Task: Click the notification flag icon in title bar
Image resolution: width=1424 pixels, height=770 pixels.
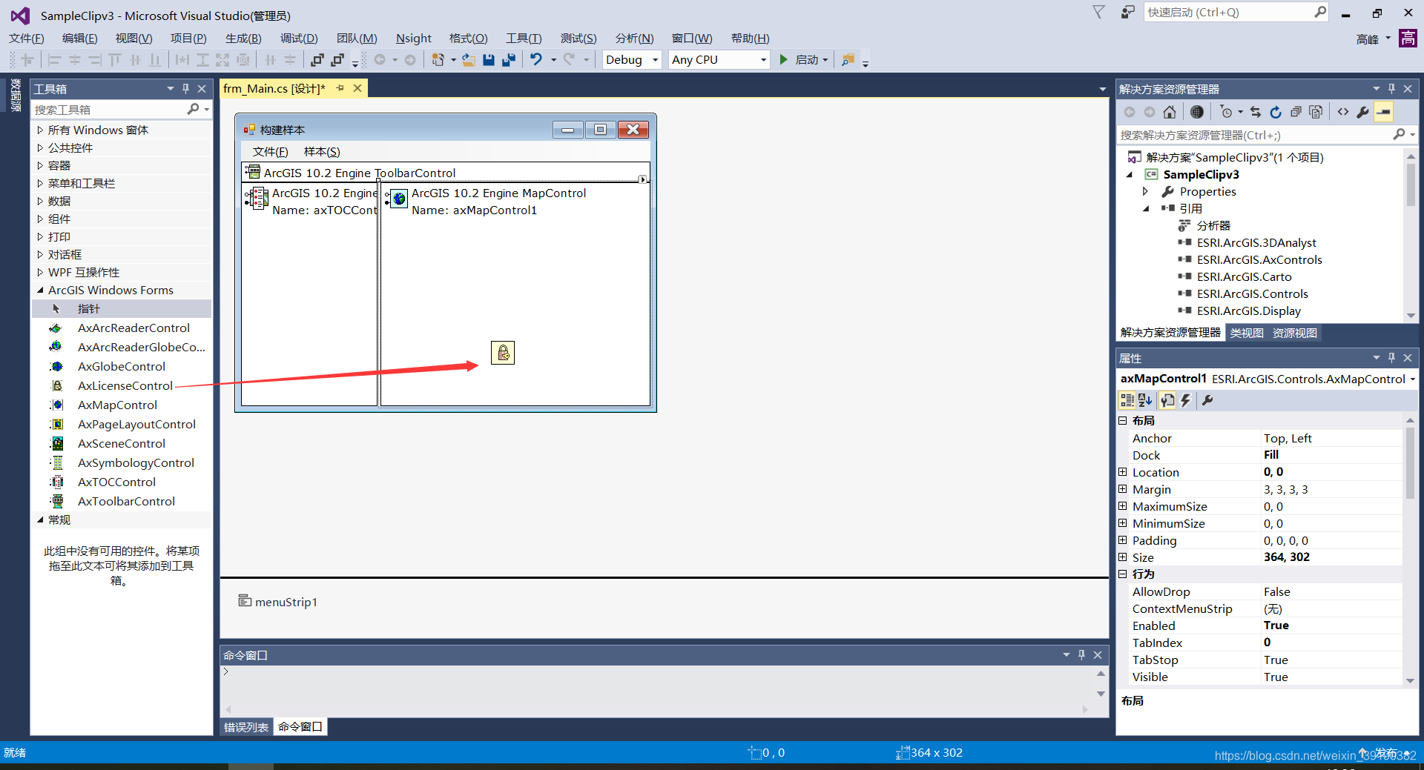Action: (x=1098, y=12)
